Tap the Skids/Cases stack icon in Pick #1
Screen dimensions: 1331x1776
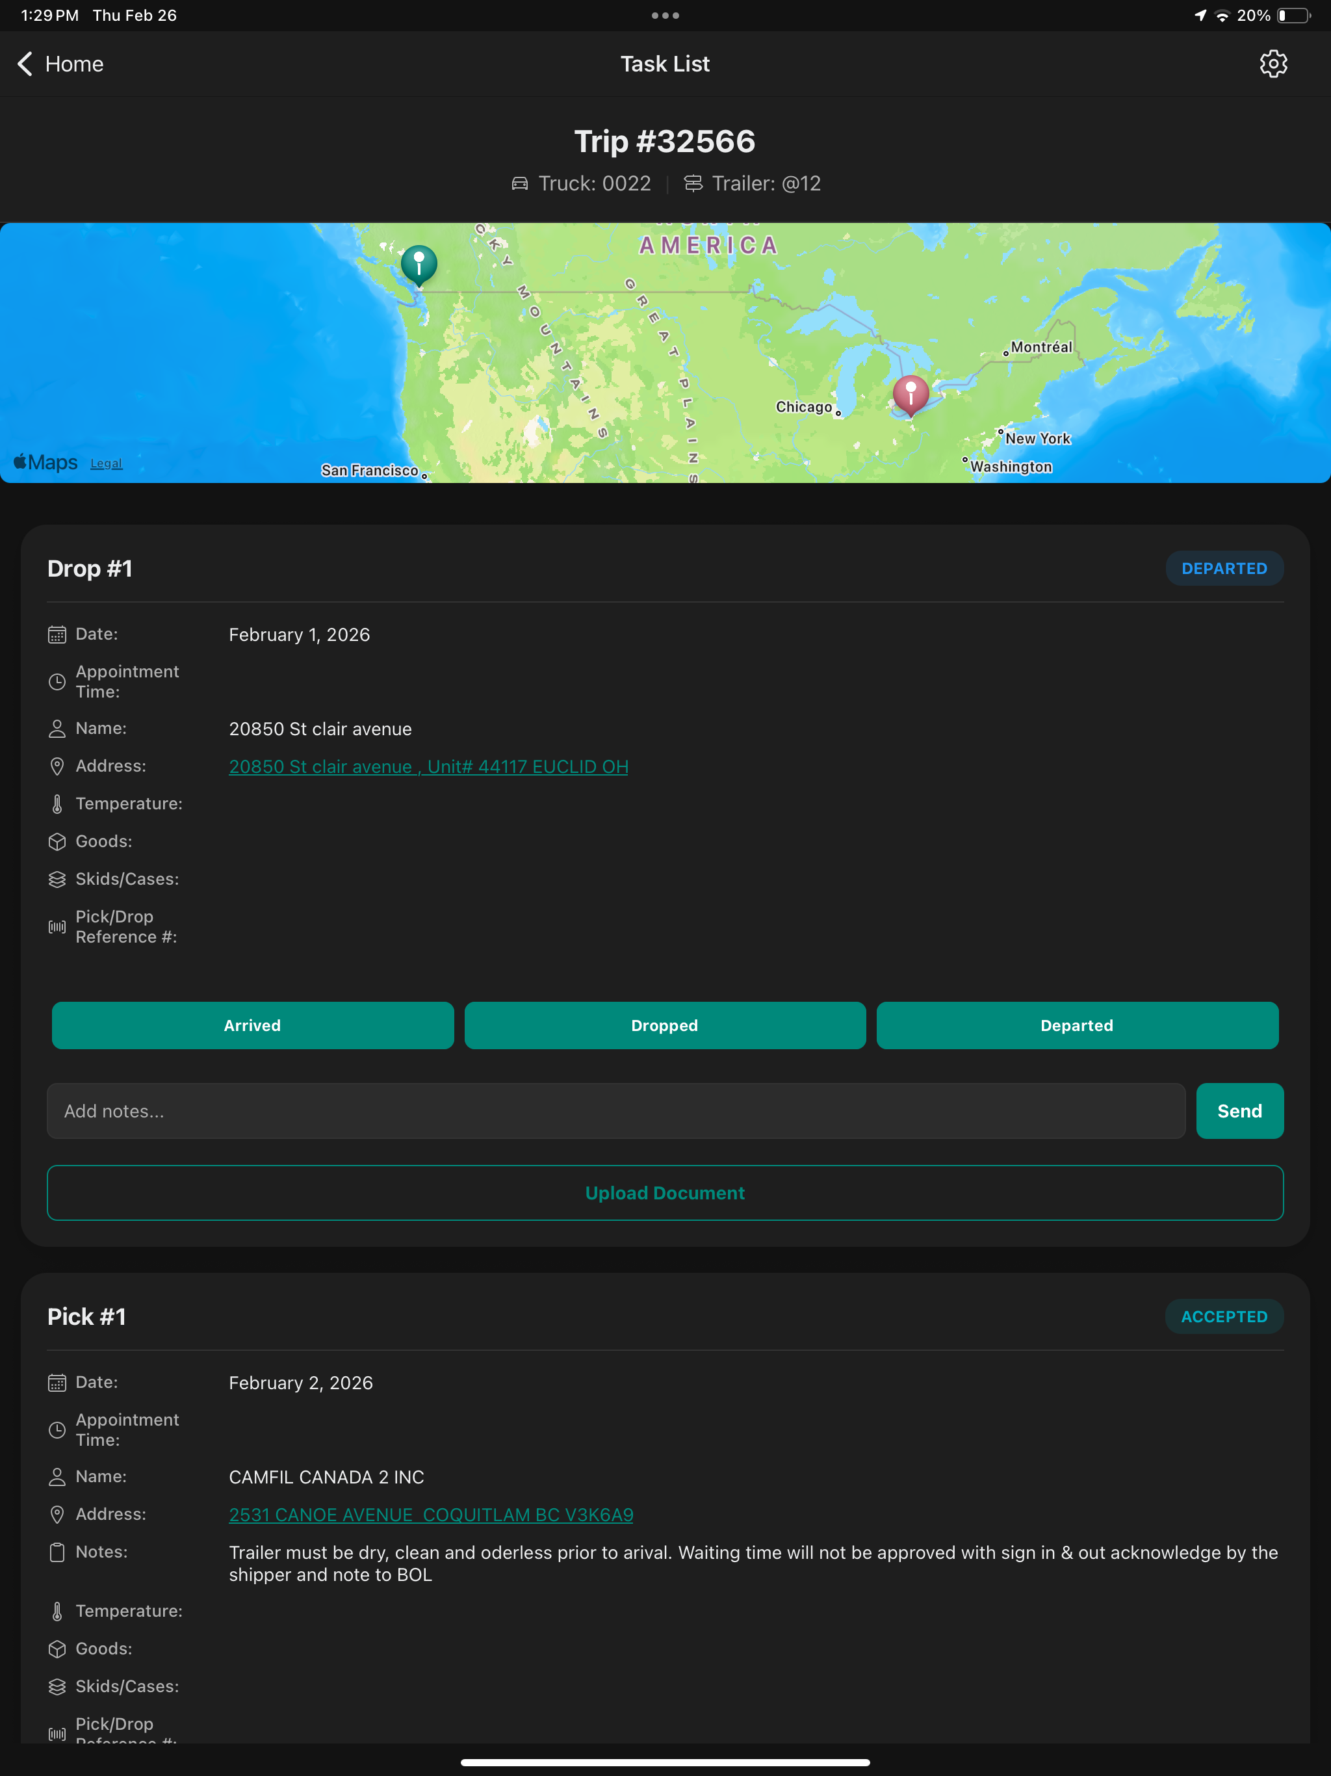[57, 1687]
